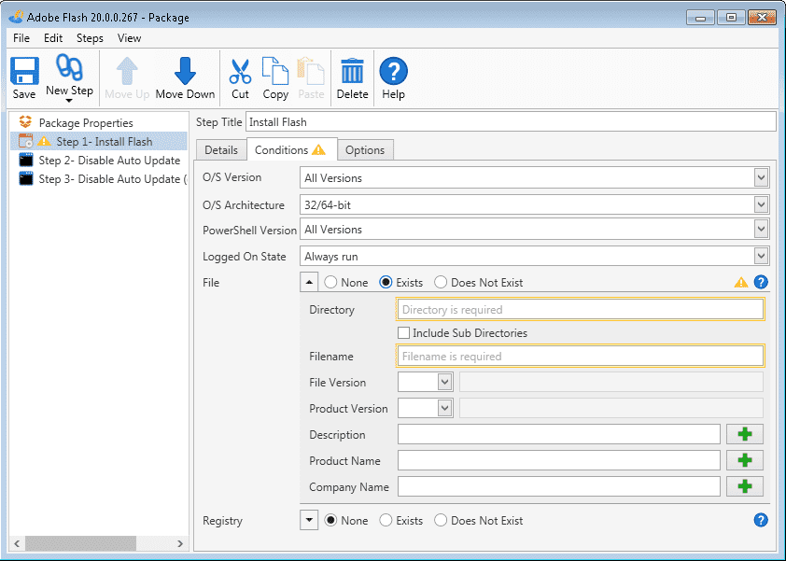Open the PowerShell Version dropdown
Viewport: 786px width, 561px height.
tap(761, 229)
